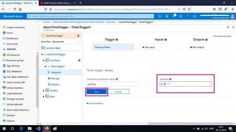Show info for Inputs heading

tap(166, 40)
